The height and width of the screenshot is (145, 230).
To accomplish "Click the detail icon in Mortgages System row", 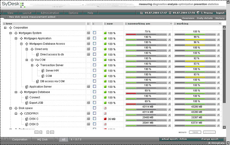I will pyautogui.click(x=88, y=33).
